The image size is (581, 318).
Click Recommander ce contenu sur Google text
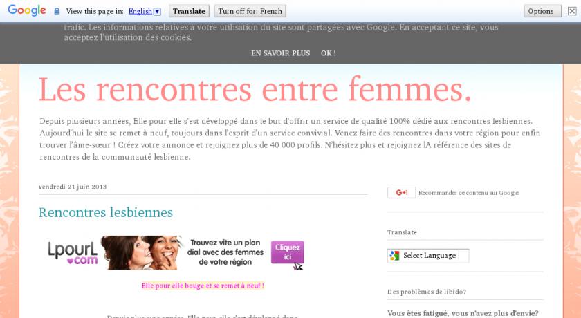click(468, 192)
